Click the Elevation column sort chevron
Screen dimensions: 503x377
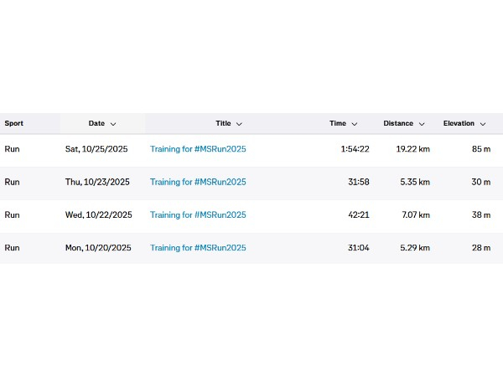tap(483, 124)
